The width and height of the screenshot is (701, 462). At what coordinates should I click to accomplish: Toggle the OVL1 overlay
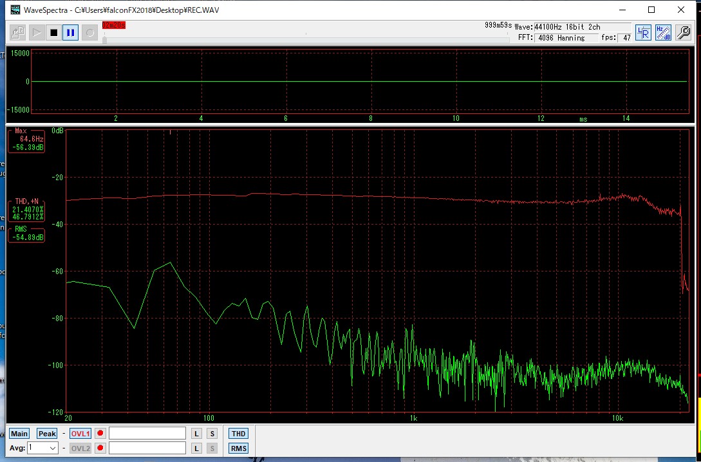pyautogui.click(x=80, y=434)
